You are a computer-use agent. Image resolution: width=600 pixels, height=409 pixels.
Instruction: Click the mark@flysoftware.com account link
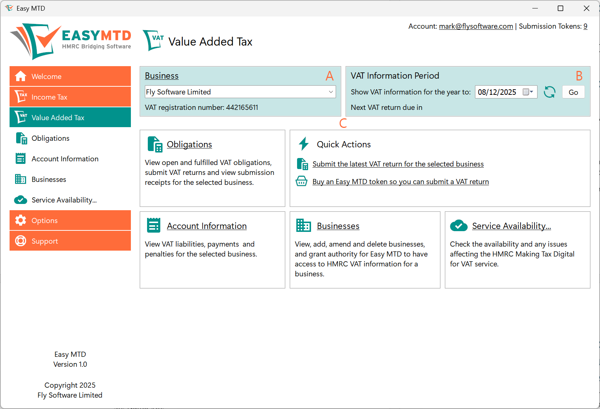tap(476, 26)
